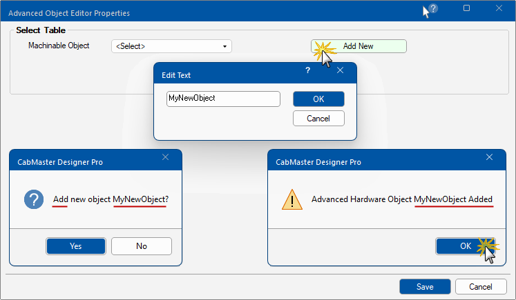Choose Yes to add MyNewObject
Screen dimensions: 516x300
point(76,246)
